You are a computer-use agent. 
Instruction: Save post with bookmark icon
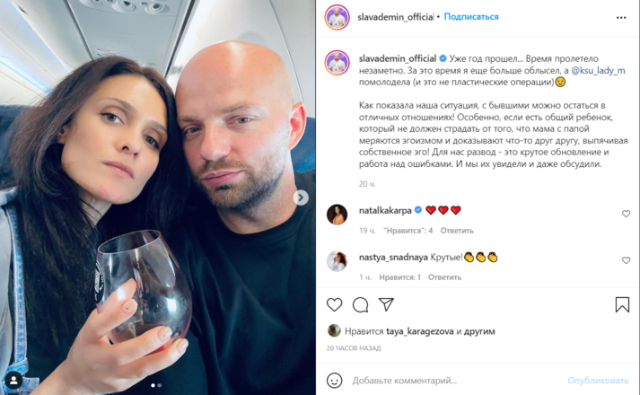pos(622,305)
